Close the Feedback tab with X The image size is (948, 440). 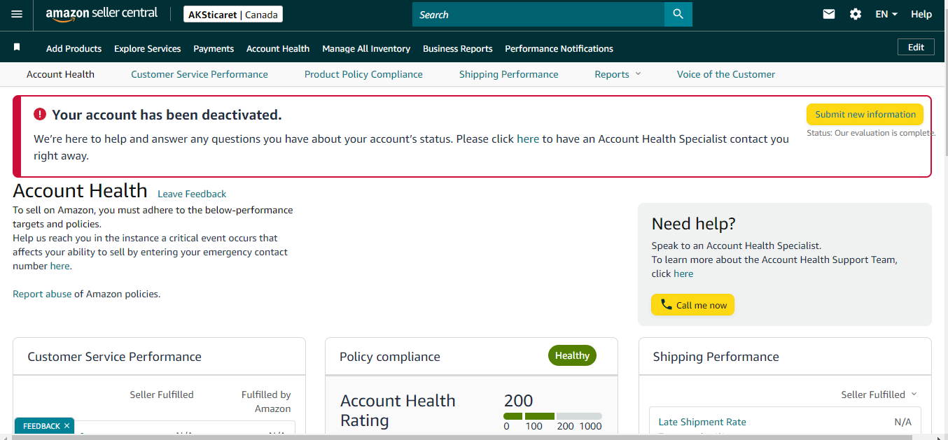pos(67,426)
